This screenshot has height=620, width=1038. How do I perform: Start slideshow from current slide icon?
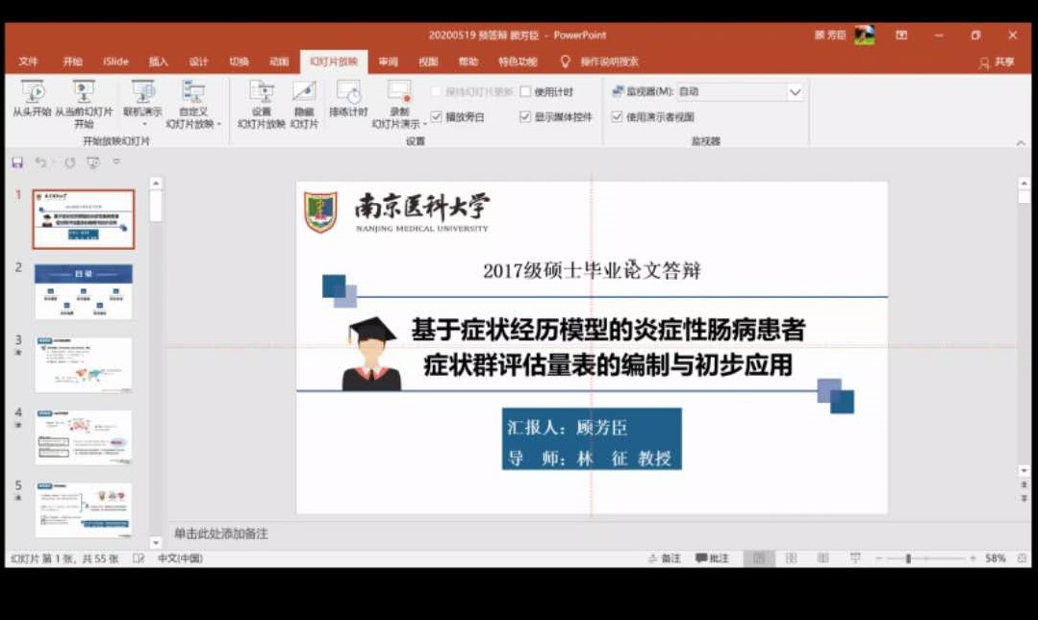pyautogui.click(x=84, y=92)
